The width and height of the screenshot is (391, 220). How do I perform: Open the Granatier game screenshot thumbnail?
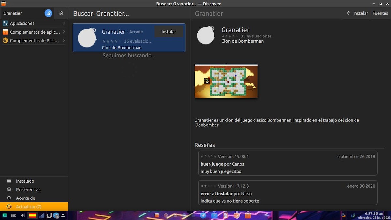(x=226, y=81)
